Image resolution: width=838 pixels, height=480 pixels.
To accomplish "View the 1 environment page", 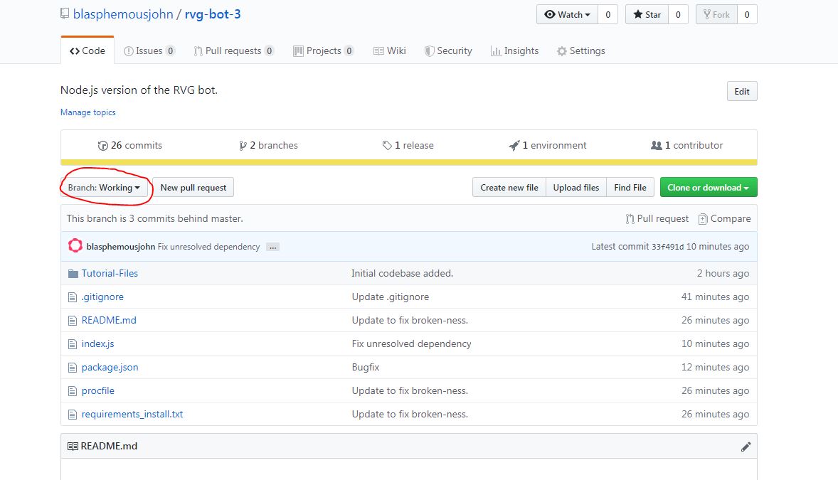I will point(548,145).
